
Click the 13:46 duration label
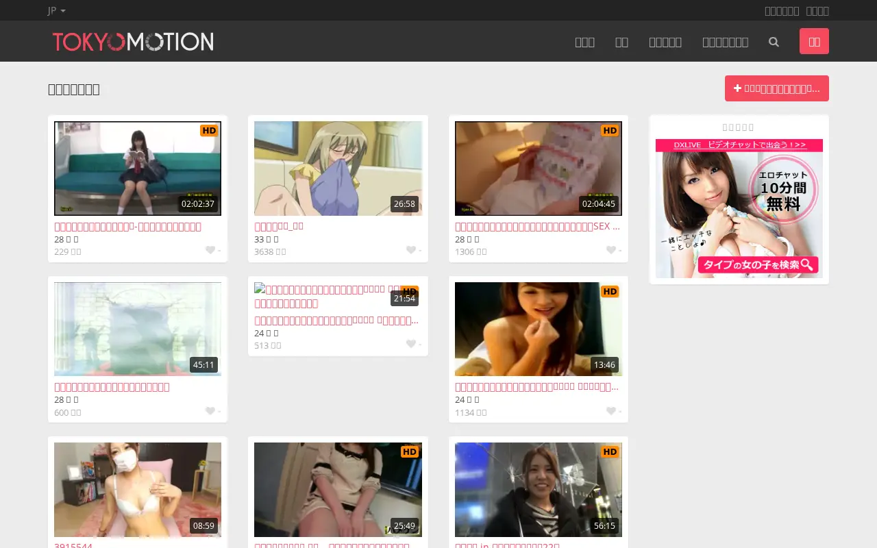point(604,364)
